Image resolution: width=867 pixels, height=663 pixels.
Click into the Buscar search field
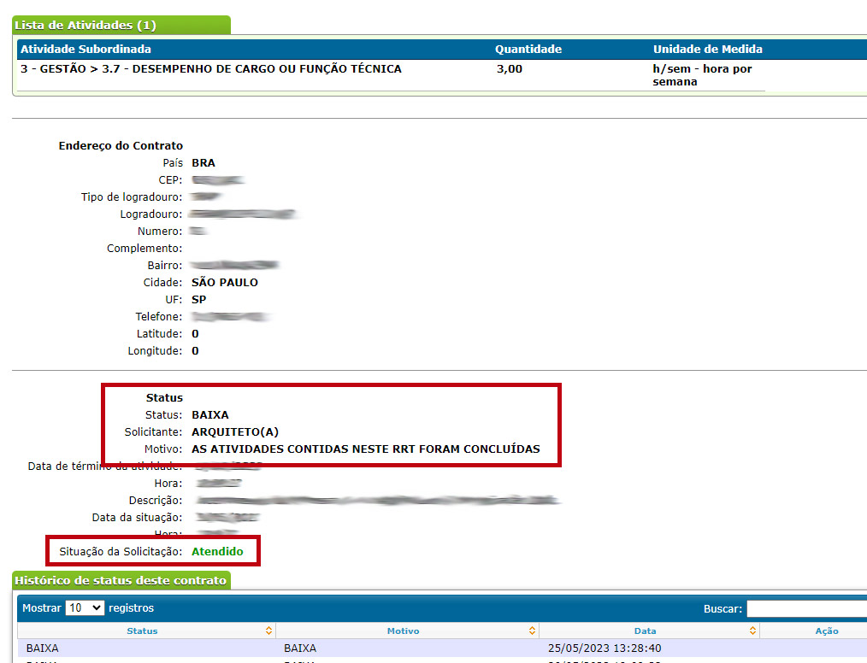click(x=805, y=608)
